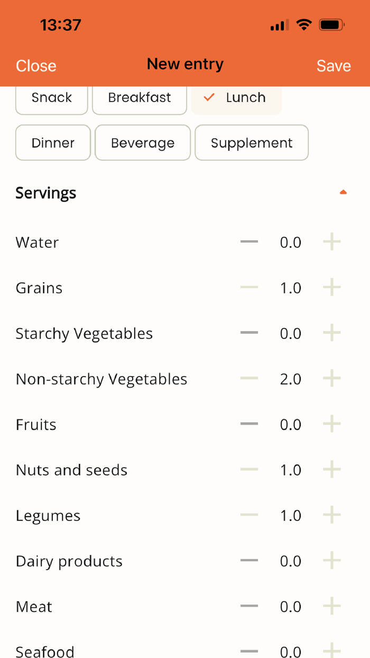Select the Dinner meal category

tap(53, 142)
